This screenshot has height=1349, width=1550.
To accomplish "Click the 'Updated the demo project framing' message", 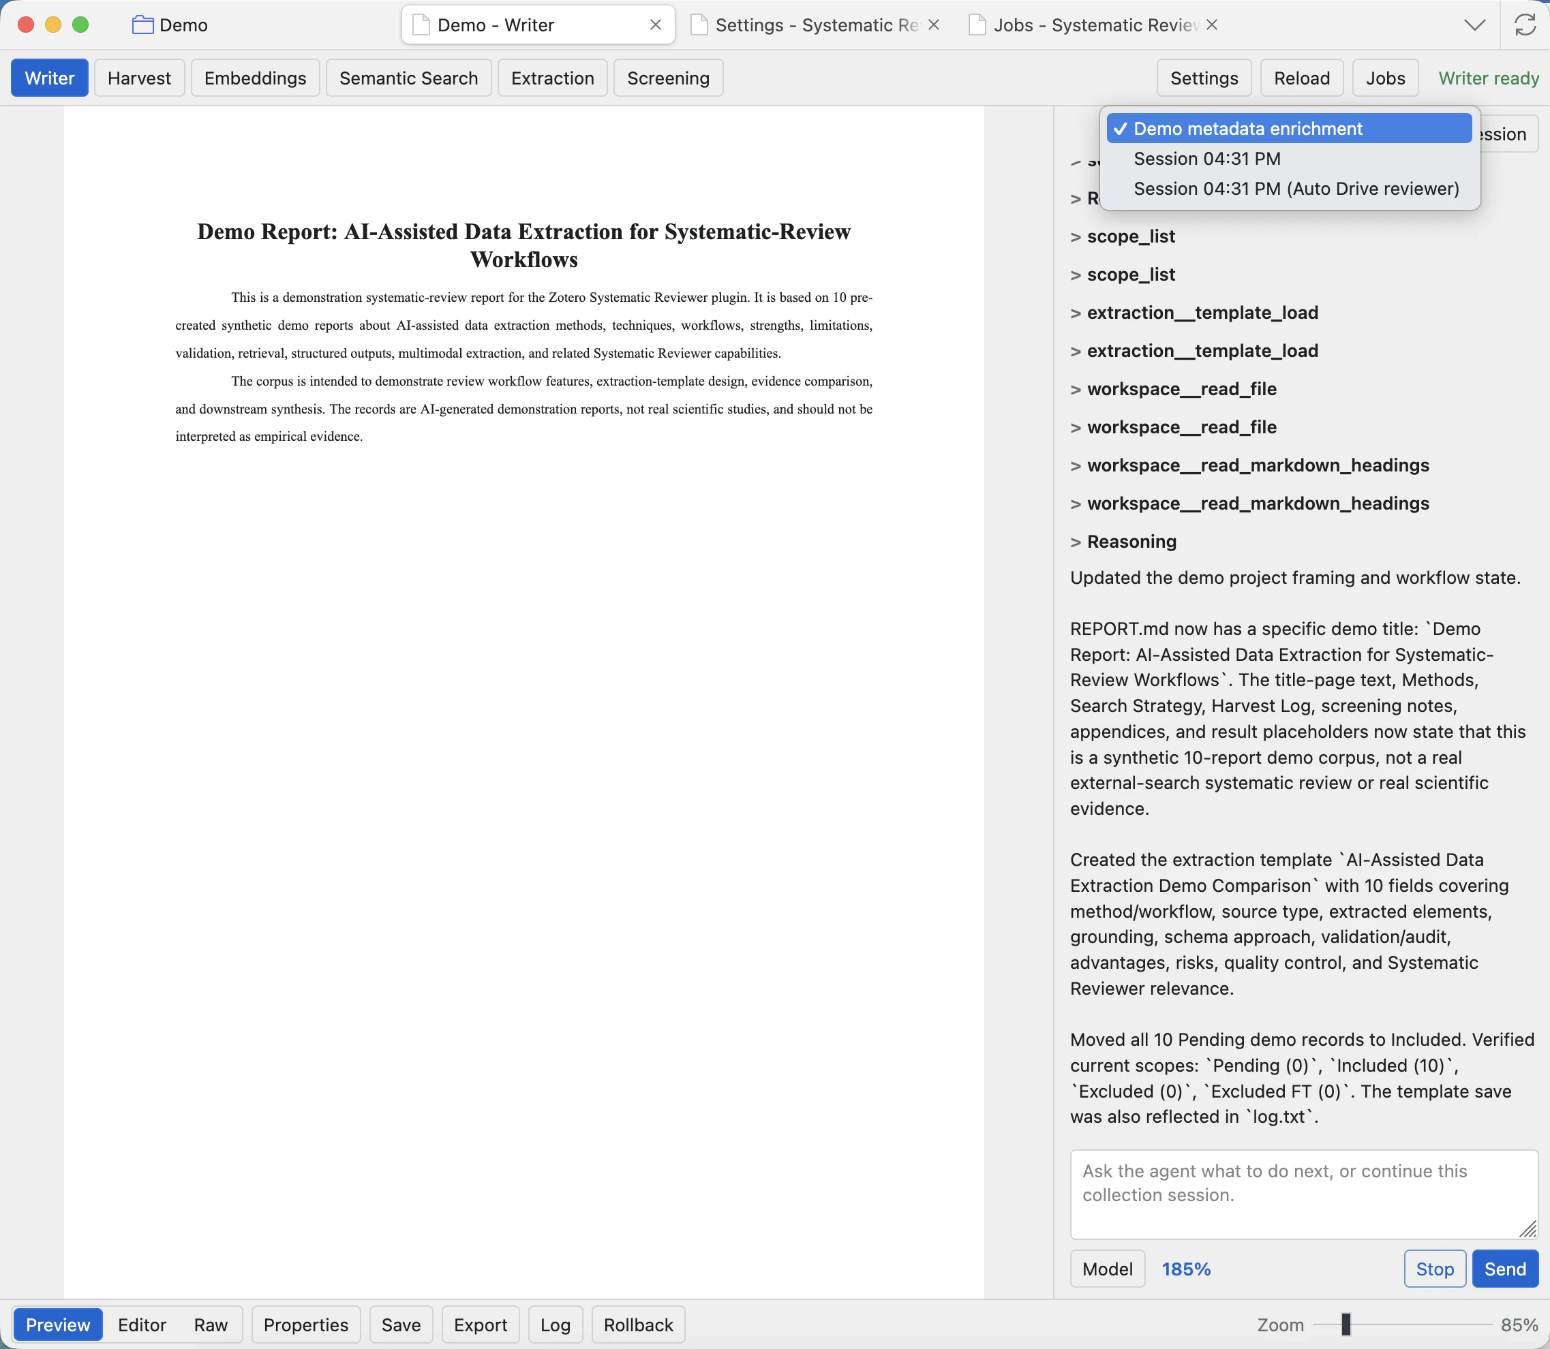I will pos(1294,578).
